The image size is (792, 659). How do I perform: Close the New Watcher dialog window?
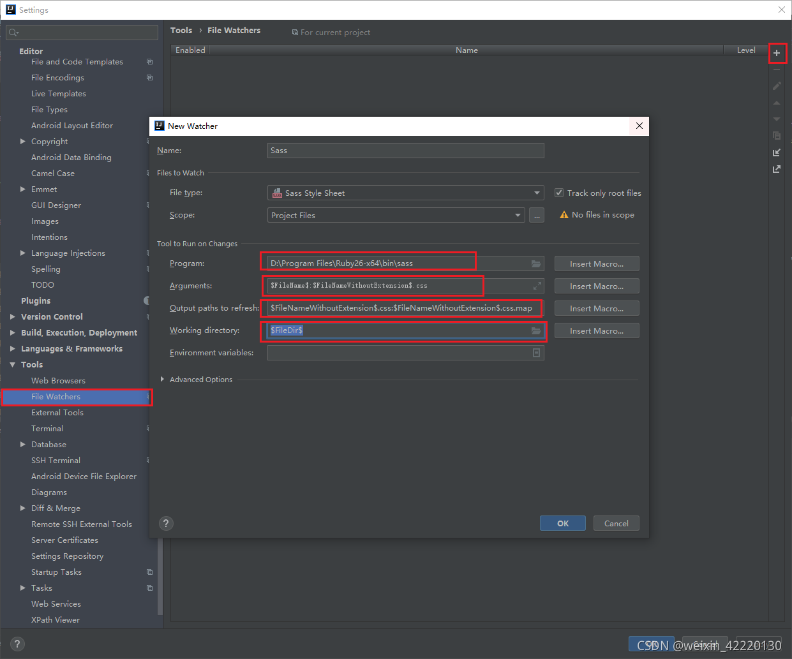tap(639, 126)
